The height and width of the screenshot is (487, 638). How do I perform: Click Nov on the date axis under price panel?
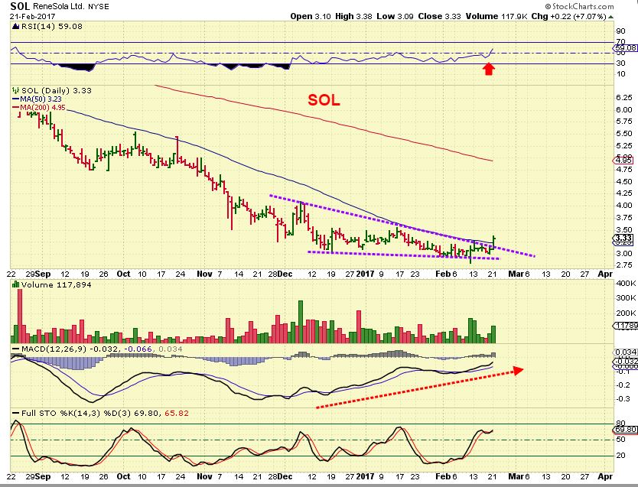click(x=205, y=274)
